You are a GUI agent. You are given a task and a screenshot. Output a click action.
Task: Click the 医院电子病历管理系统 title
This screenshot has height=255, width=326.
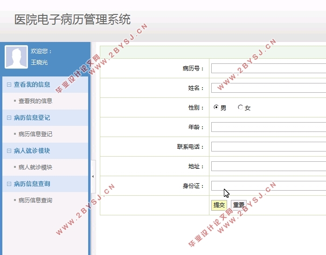tap(72, 20)
